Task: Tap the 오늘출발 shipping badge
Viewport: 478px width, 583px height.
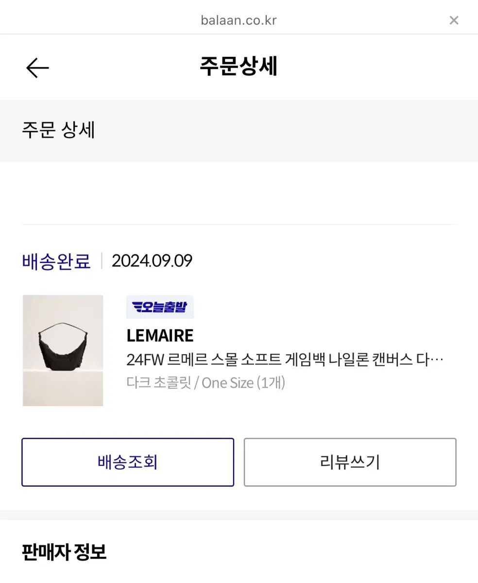Action: point(160,307)
